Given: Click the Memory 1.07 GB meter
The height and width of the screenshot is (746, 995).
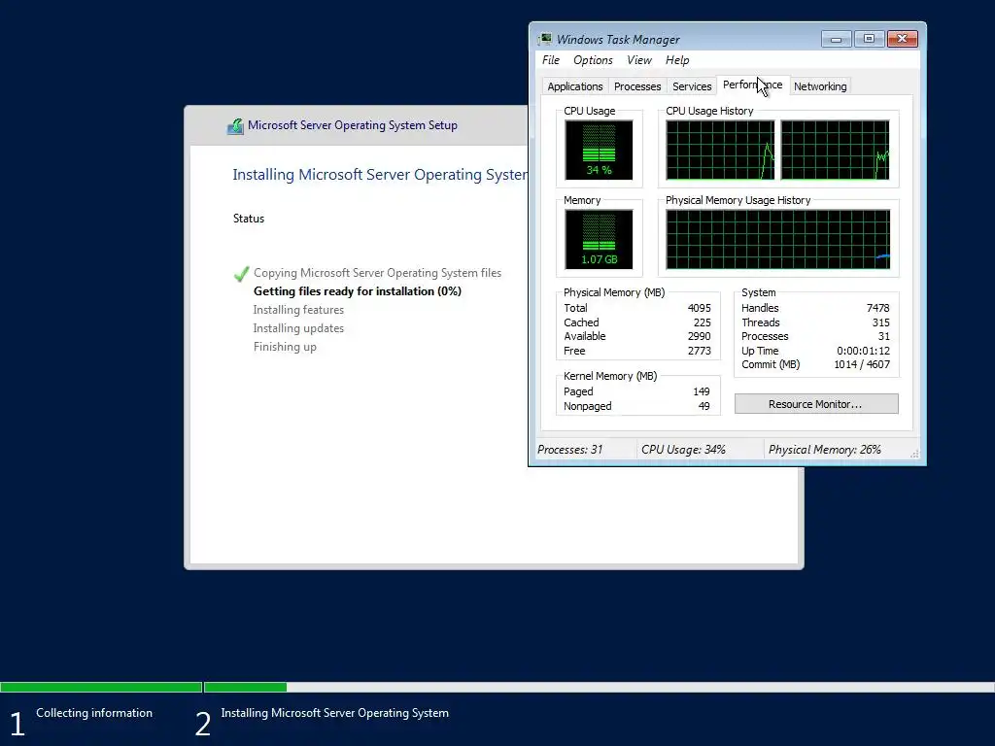Looking at the screenshot, I should tap(599, 240).
